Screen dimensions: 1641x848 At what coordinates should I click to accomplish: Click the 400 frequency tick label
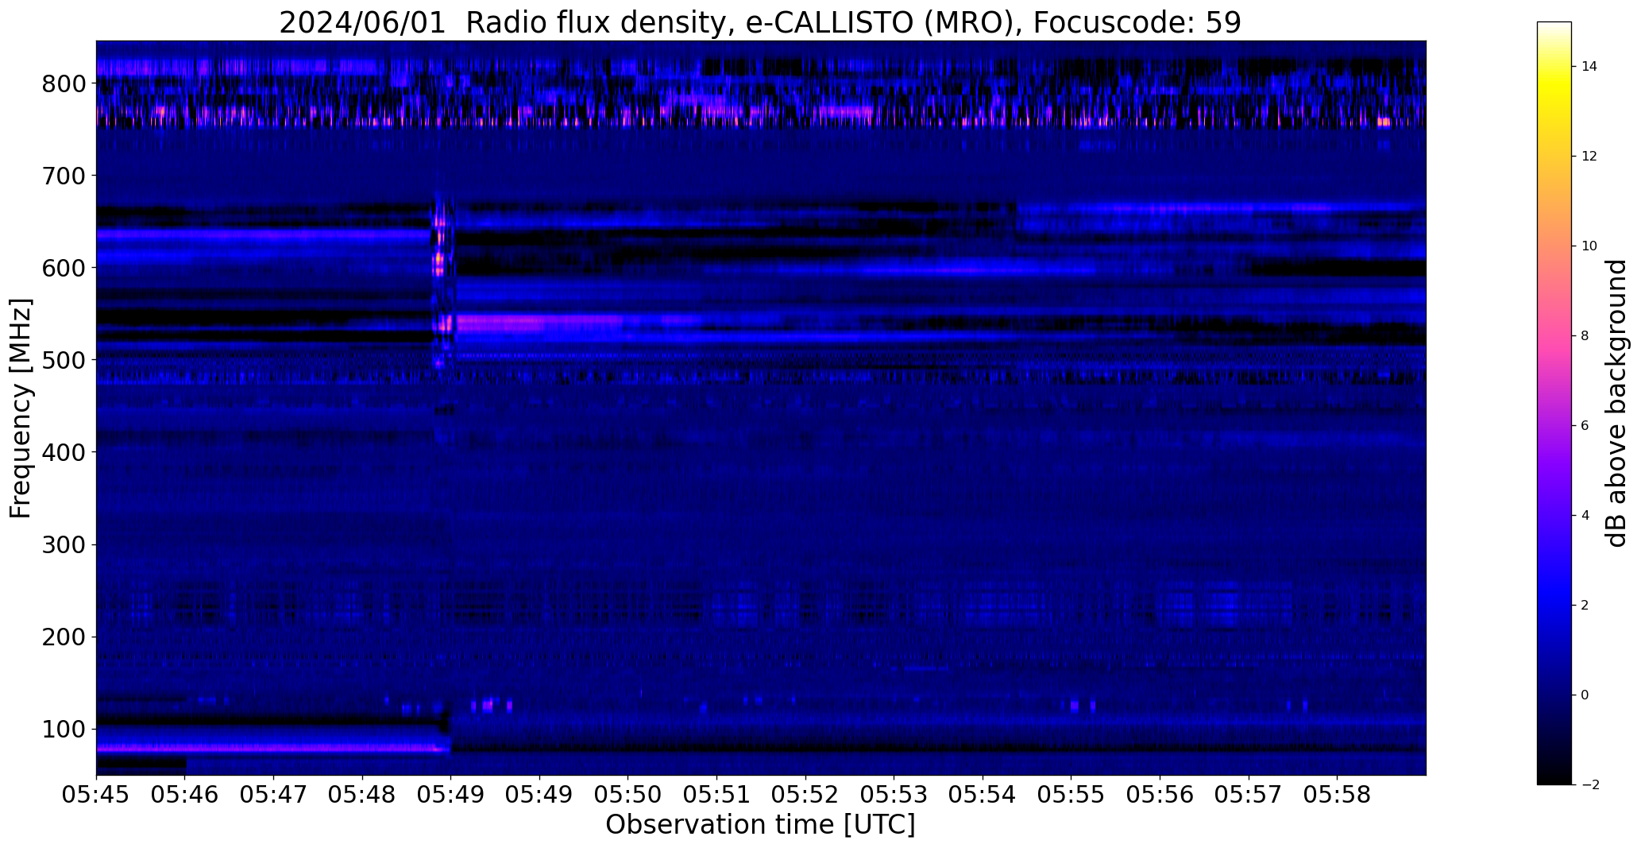pyautogui.click(x=64, y=452)
